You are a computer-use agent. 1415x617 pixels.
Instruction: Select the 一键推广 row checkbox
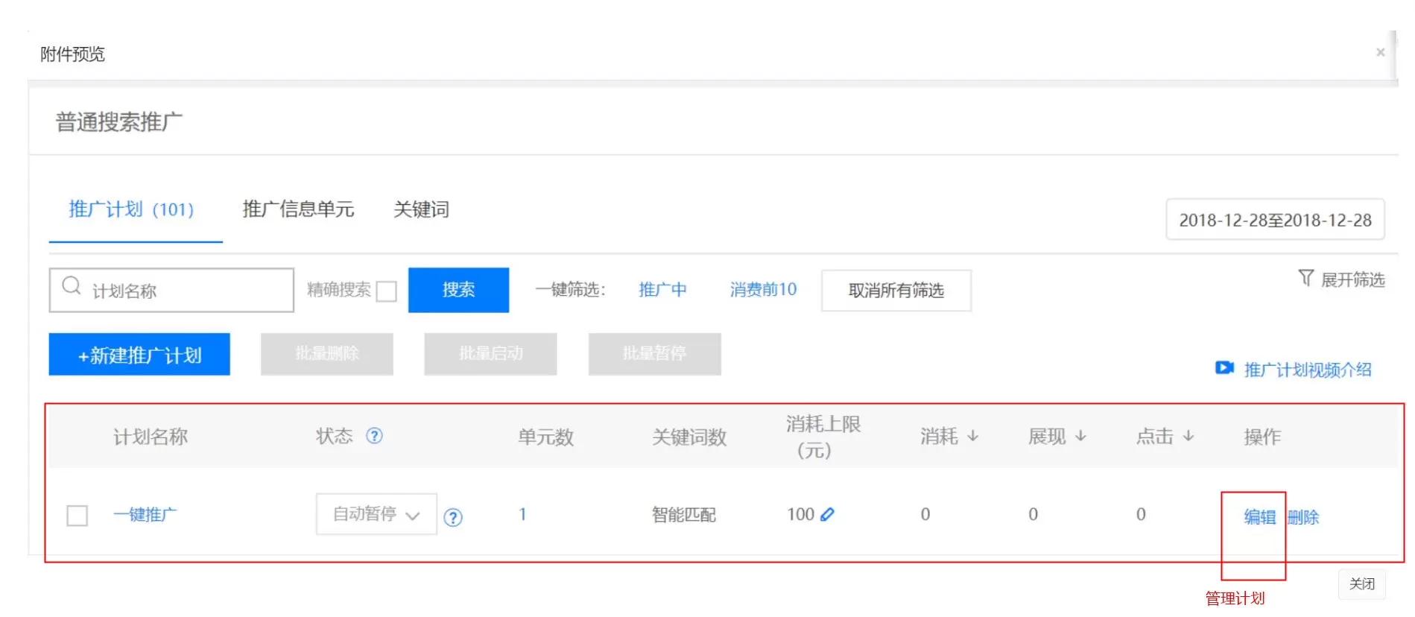[x=77, y=516]
